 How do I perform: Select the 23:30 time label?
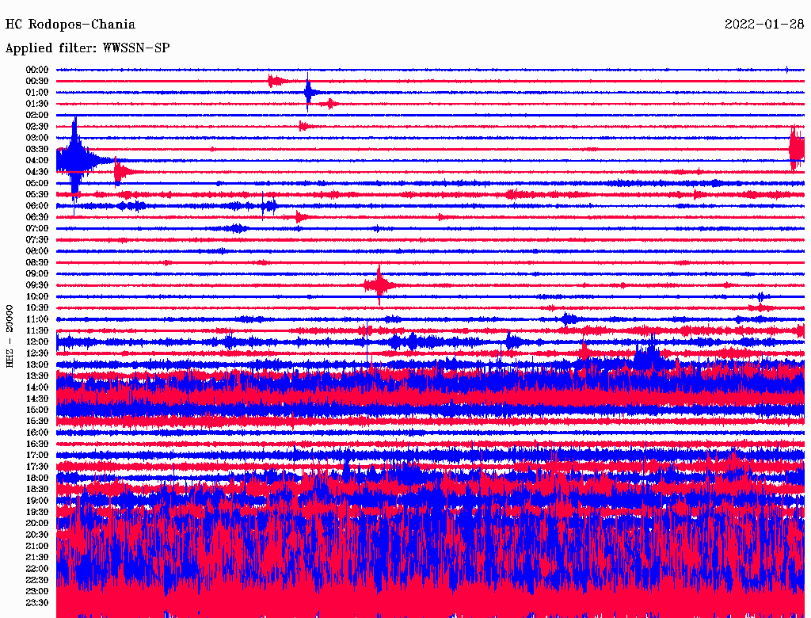[37, 603]
